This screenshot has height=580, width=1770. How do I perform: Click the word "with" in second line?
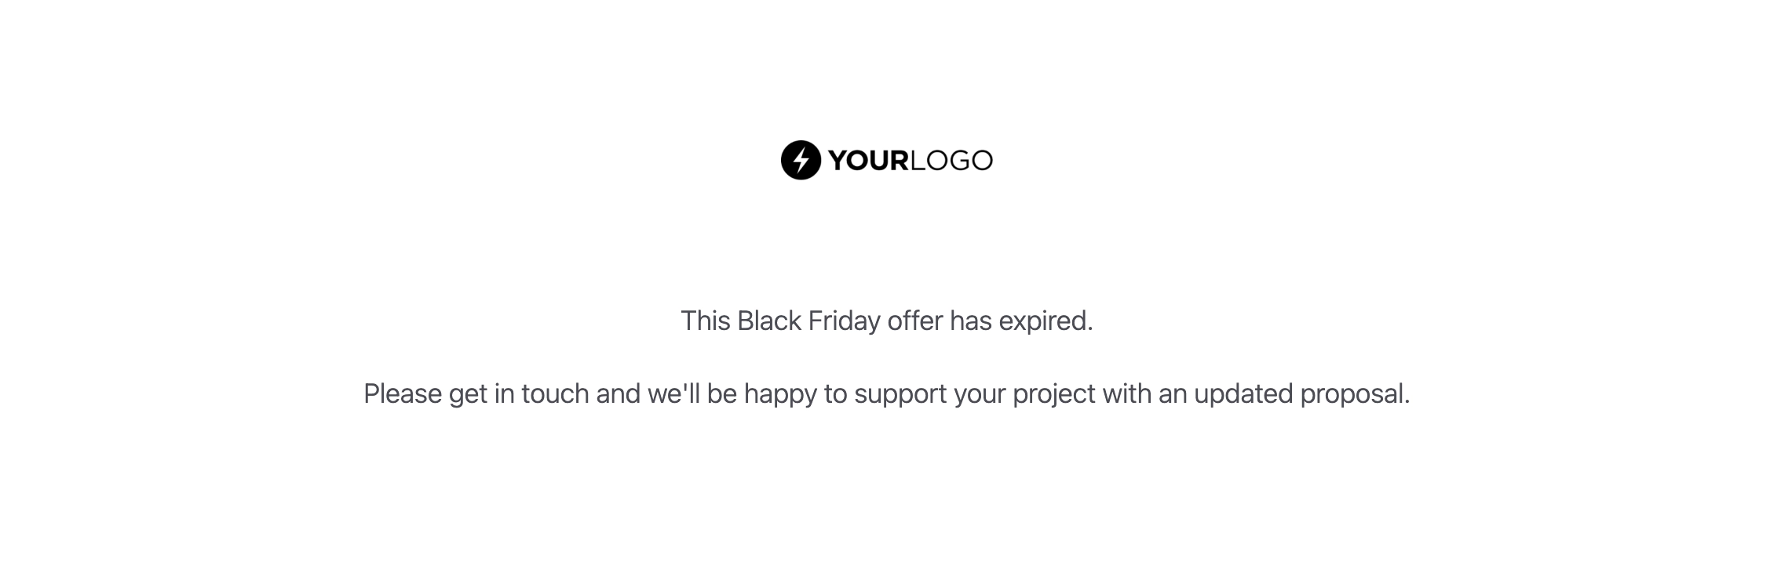click(1126, 394)
